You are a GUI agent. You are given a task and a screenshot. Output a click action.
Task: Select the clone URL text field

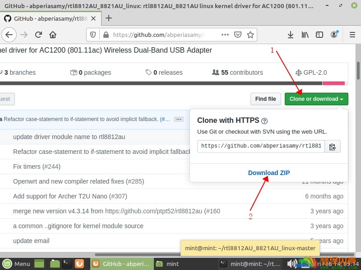click(261, 146)
